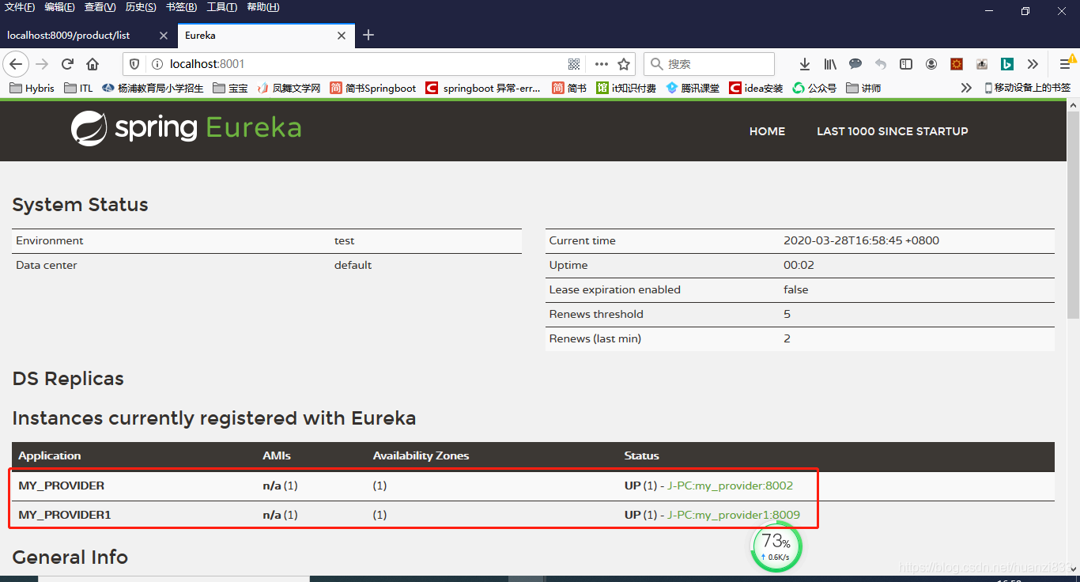Screen dimensions: 1080x582
Task: Open page actions three-dot menu
Action: click(x=602, y=64)
